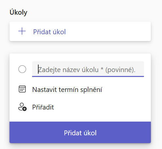Click the purple Přidat úkol submit button
The width and height of the screenshot is (162, 149).
80,132
